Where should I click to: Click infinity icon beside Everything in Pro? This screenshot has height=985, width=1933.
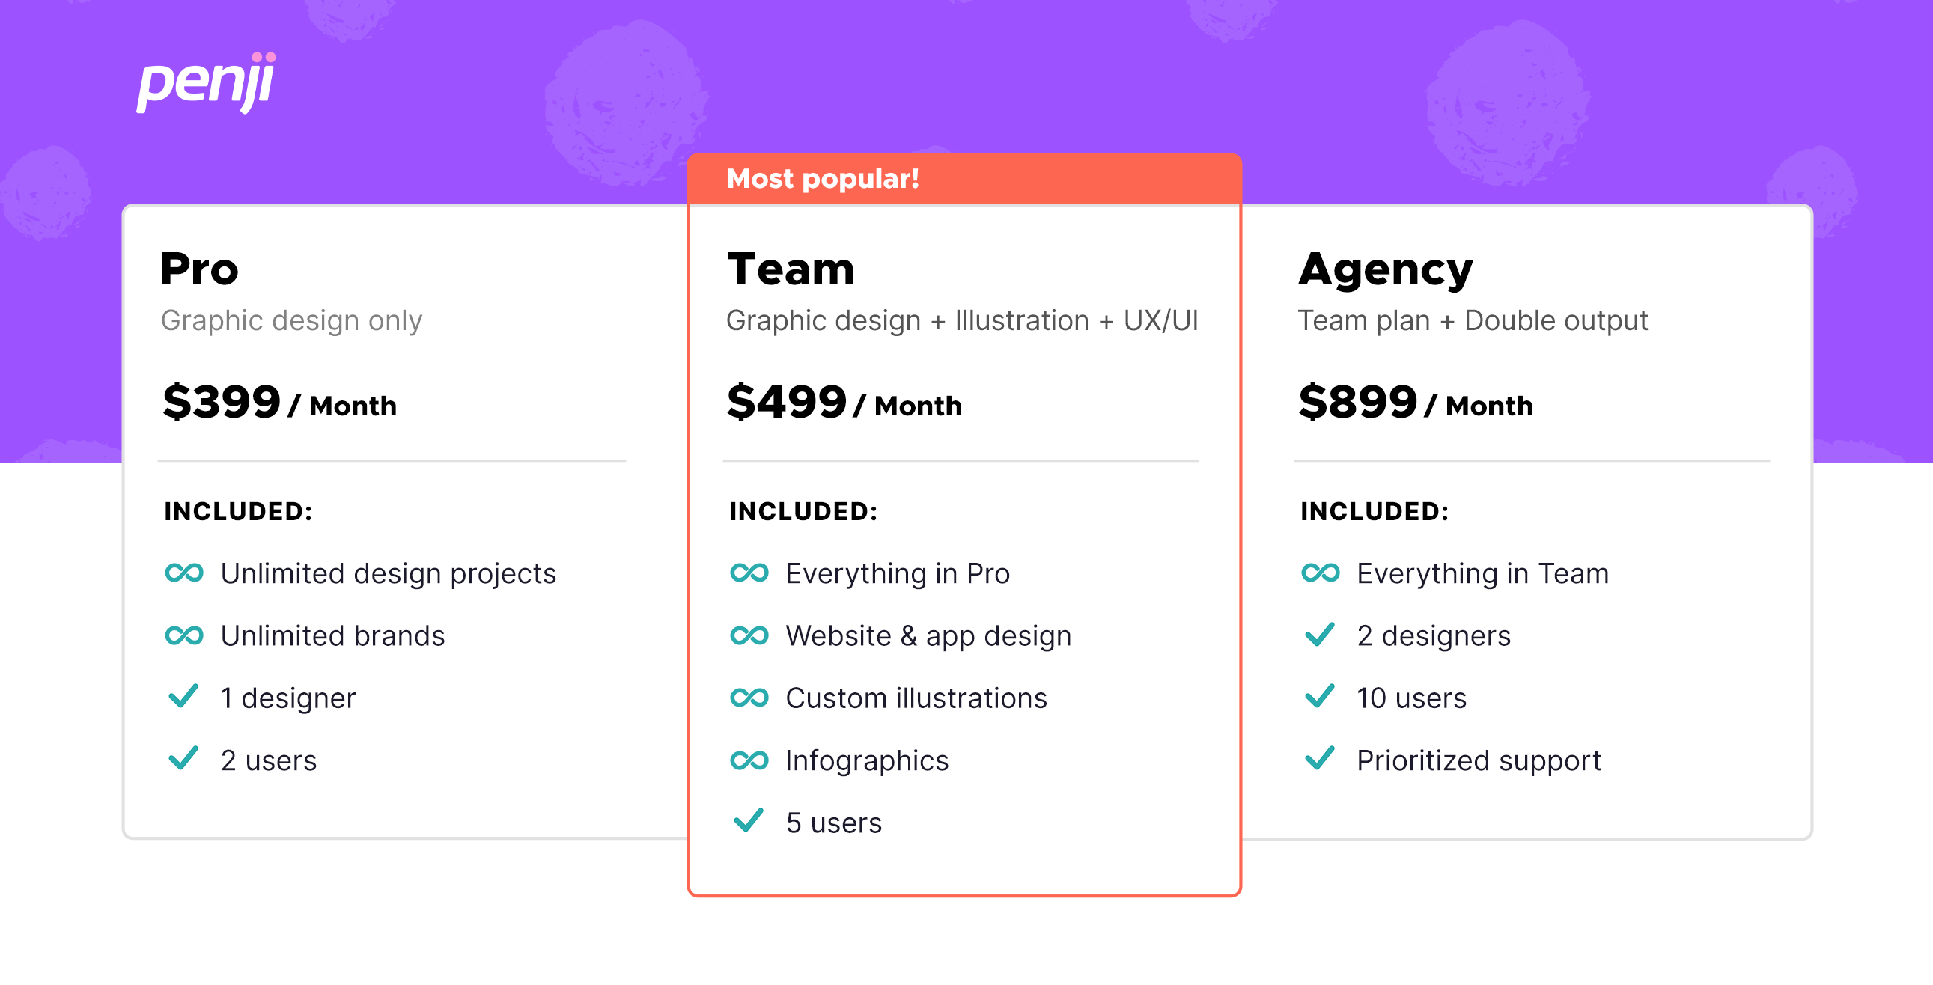pyautogui.click(x=749, y=573)
